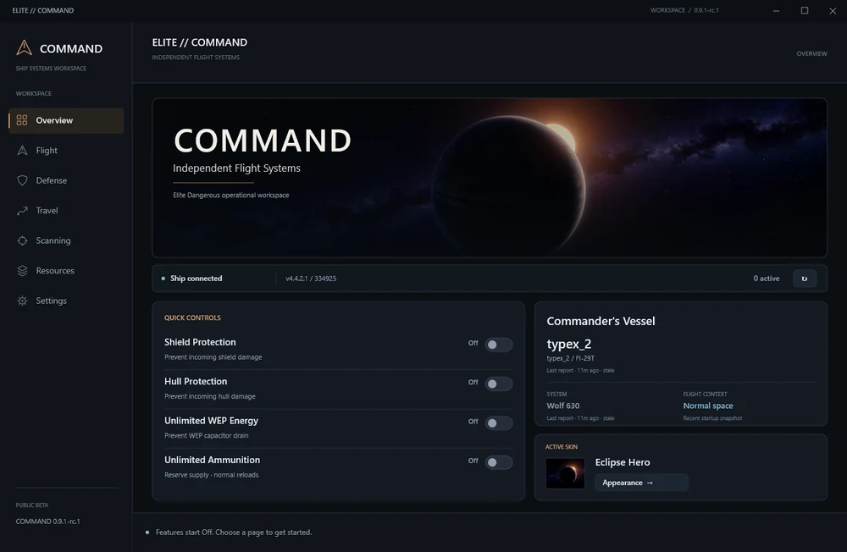
Task: Minimize the window
Action: (776, 10)
